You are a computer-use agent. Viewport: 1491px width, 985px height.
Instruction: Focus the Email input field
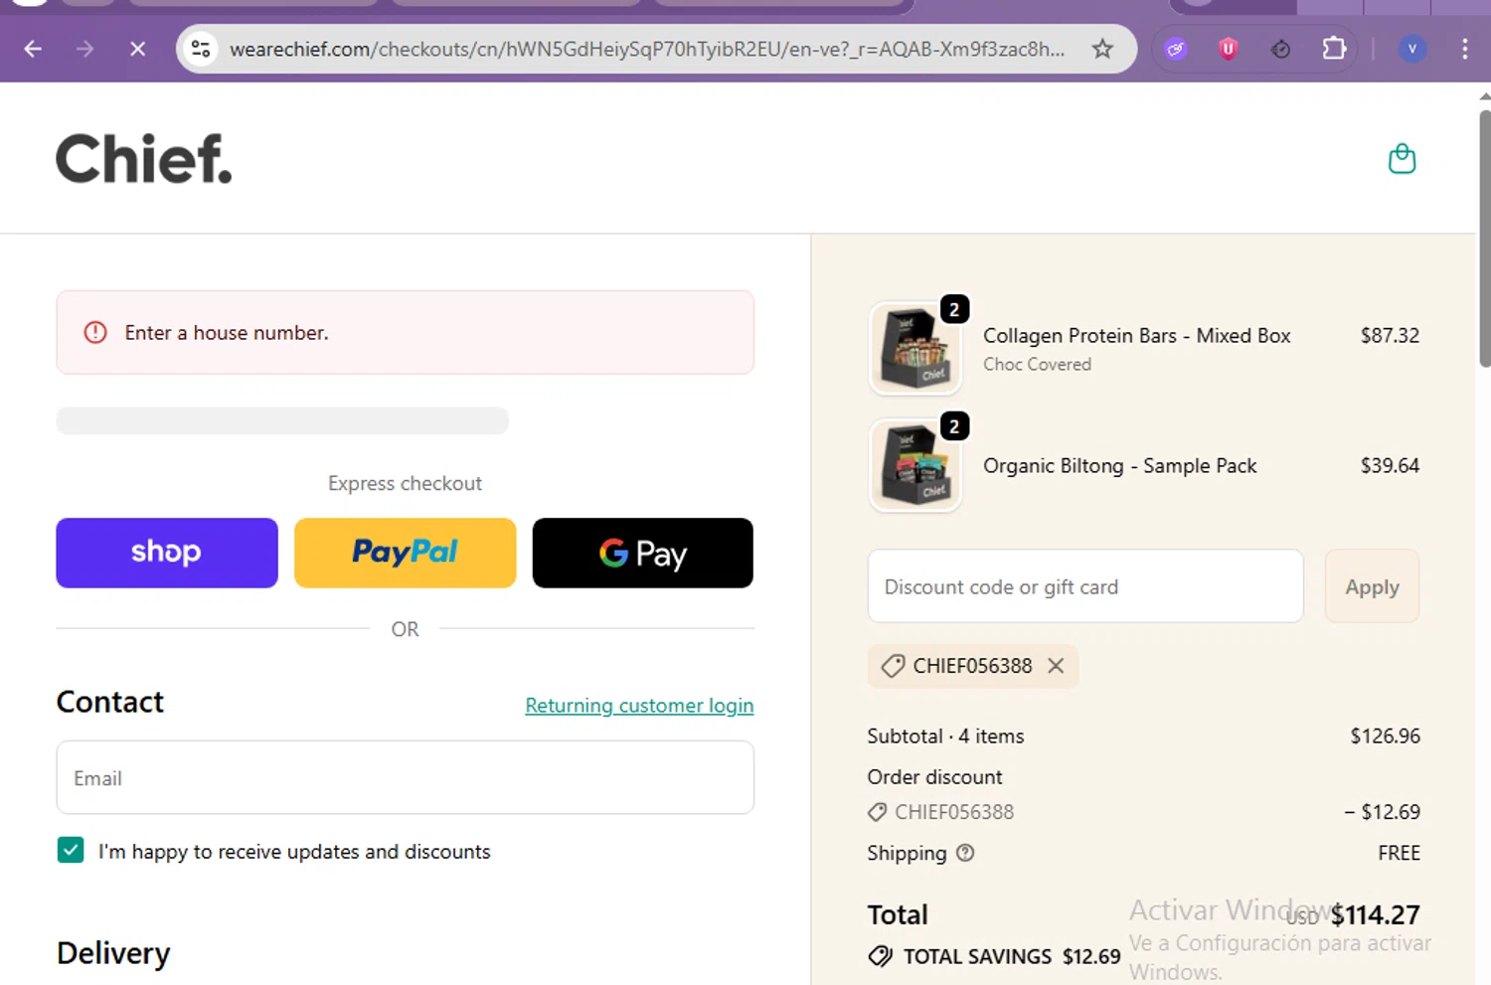(406, 777)
